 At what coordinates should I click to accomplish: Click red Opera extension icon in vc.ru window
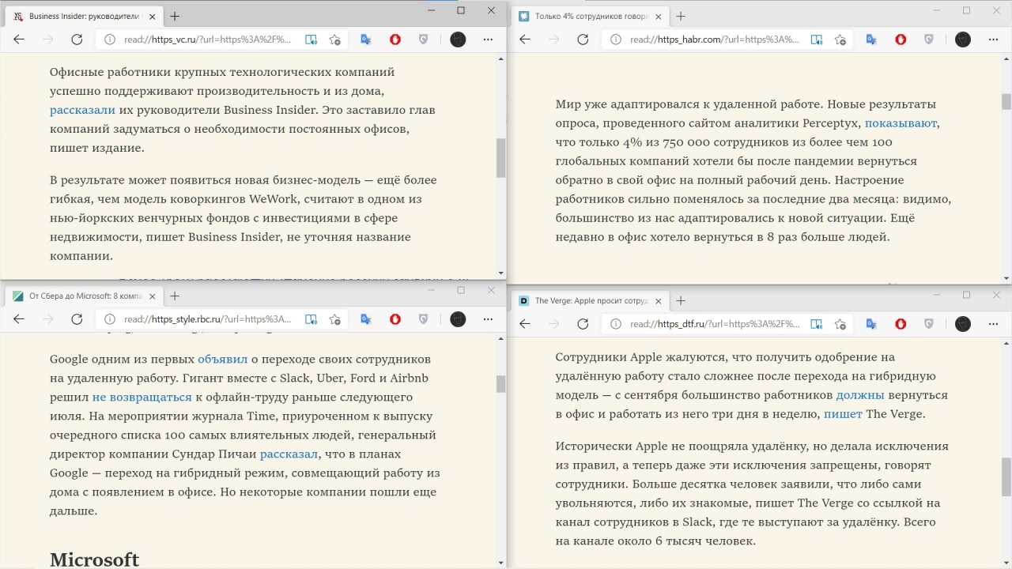[x=395, y=40]
